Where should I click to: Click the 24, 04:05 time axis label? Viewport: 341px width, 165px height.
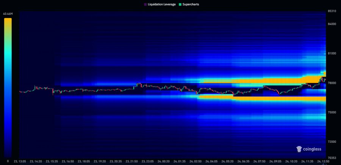(x=211, y=162)
